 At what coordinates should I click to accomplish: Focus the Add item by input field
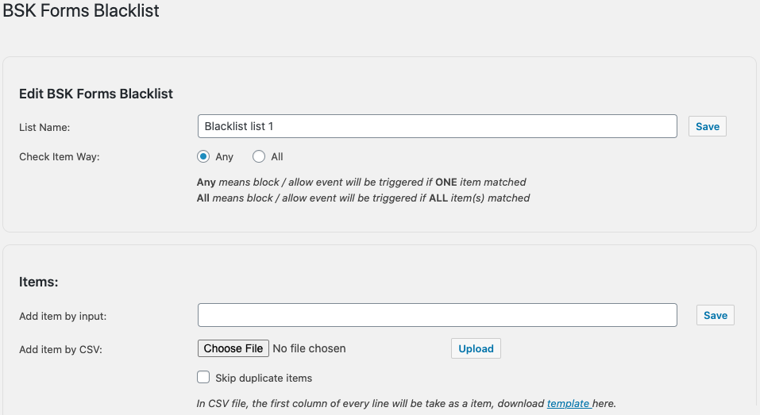pyautogui.click(x=438, y=315)
